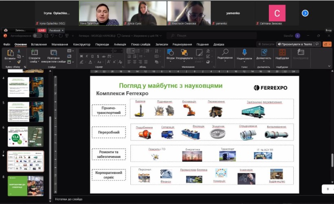Align text left
Image resolution: width=334 pixels, height=204 pixels.
129,62
